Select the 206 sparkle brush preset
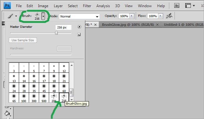 click(54, 97)
